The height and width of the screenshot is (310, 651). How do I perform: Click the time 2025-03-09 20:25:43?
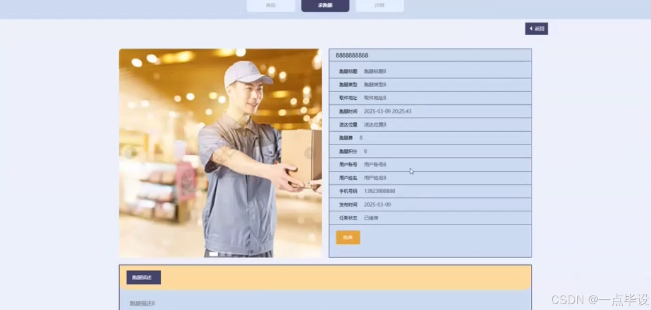387,112
